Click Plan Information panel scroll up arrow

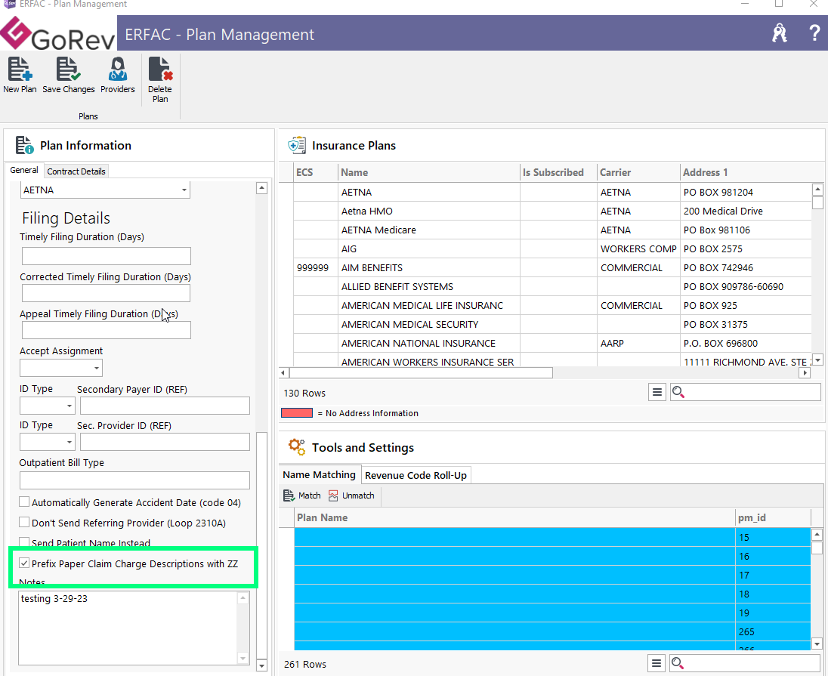[x=261, y=188]
